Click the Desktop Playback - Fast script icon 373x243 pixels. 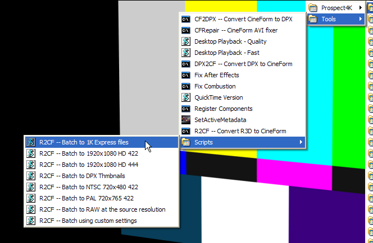[186, 53]
